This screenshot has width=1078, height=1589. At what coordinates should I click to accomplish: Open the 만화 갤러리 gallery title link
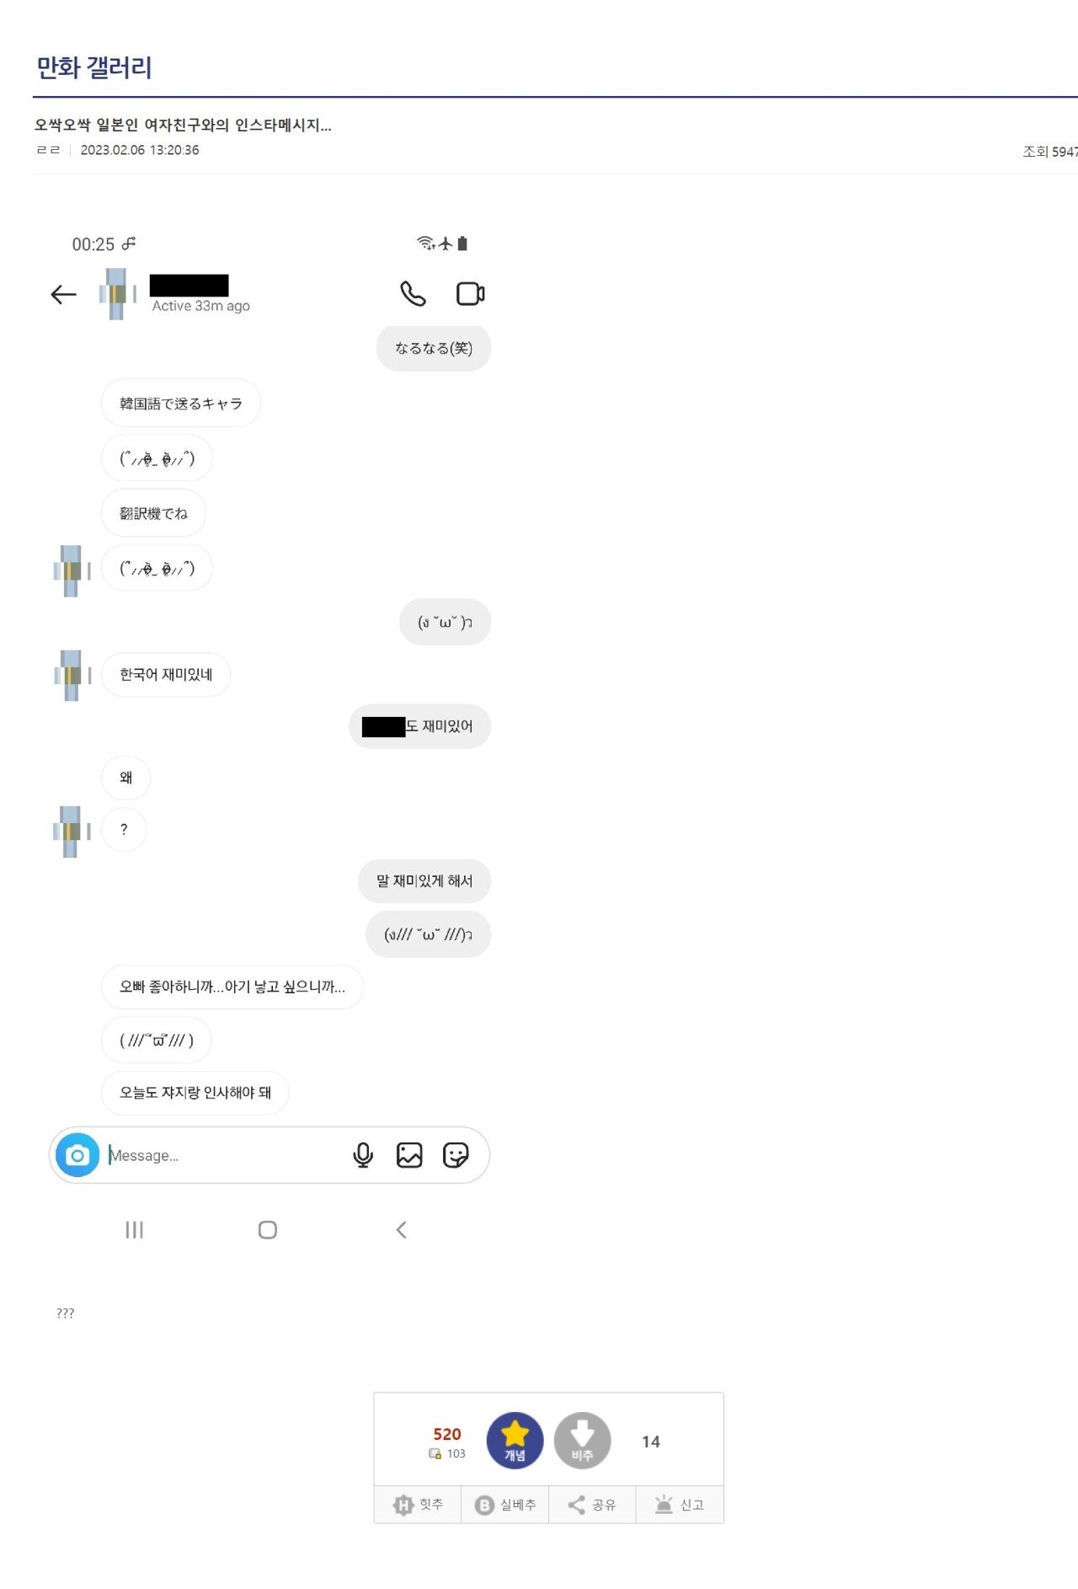93,67
